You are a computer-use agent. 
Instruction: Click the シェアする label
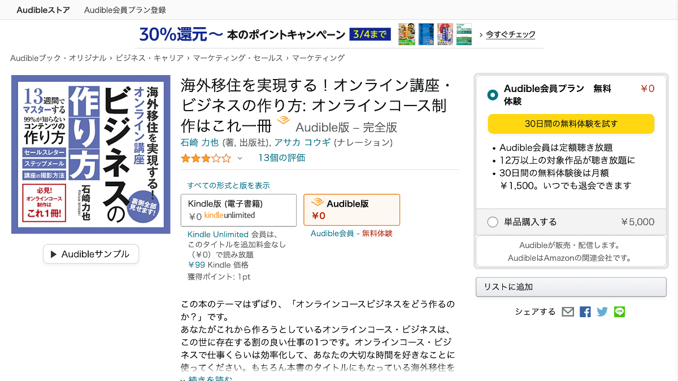pyautogui.click(x=535, y=312)
